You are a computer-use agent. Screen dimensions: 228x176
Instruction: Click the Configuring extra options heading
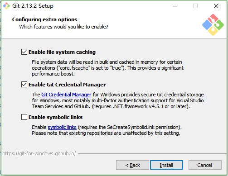tap(44, 19)
